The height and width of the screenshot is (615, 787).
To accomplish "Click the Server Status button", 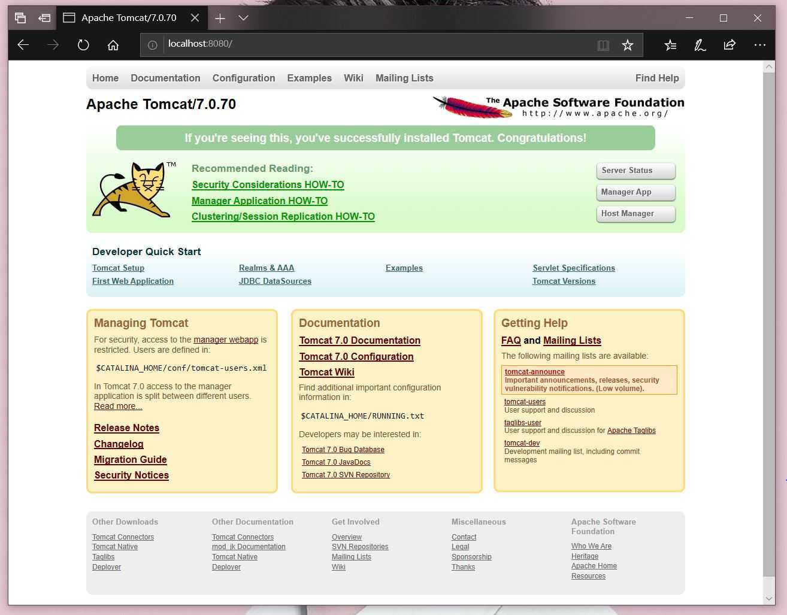I will point(635,171).
